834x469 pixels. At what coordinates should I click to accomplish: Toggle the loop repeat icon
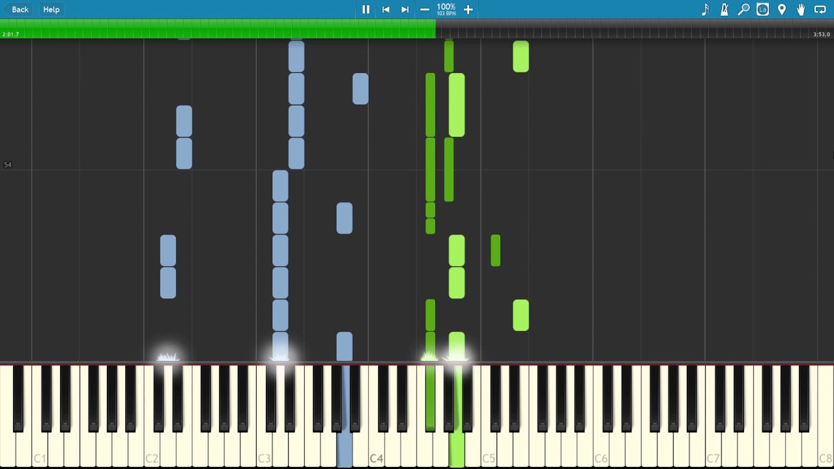pyautogui.click(x=820, y=9)
